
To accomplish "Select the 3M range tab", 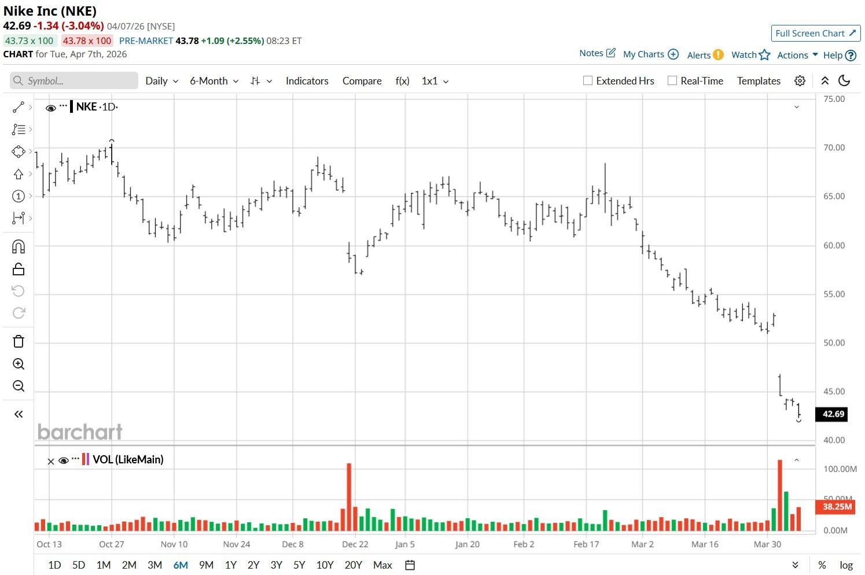I will pyautogui.click(x=154, y=565).
